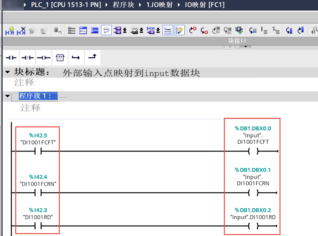Expand the 块接口 panel with down arrow
This screenshot has width=318, height=236.
[x=245, y=47]
